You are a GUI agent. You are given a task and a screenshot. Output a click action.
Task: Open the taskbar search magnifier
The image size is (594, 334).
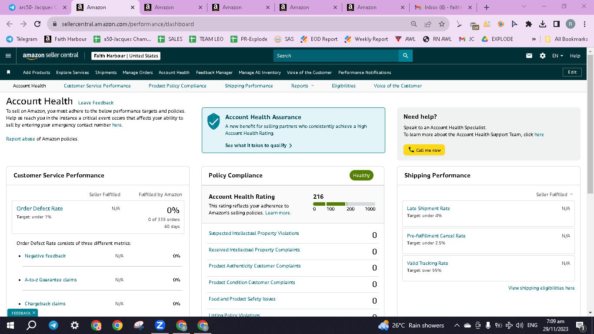tap(32, 325)
